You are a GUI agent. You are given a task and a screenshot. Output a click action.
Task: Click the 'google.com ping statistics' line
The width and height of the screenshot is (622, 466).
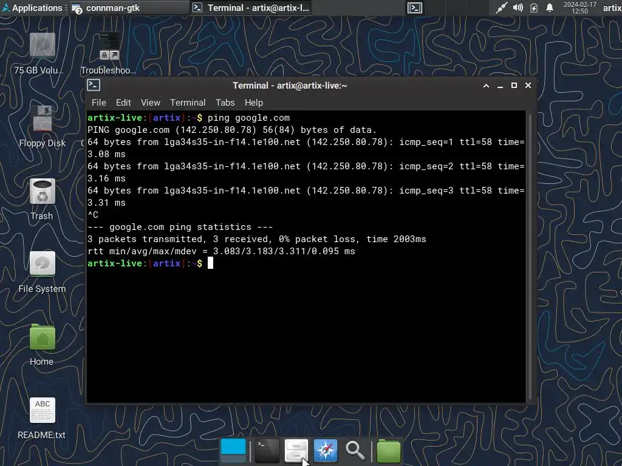pyautogui.click(x=180, y=227)
